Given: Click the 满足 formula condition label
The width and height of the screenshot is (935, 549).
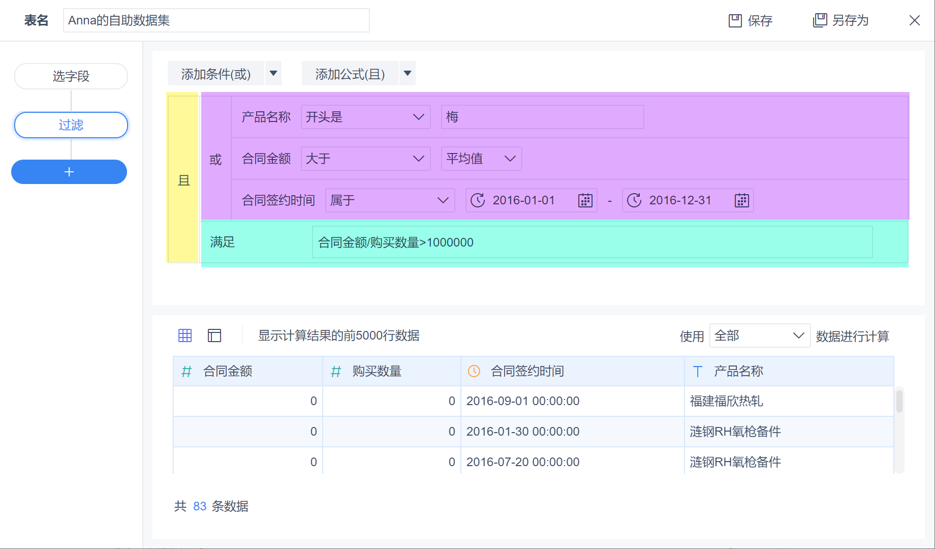Looking at the screenshot, I should click(223, 242).
